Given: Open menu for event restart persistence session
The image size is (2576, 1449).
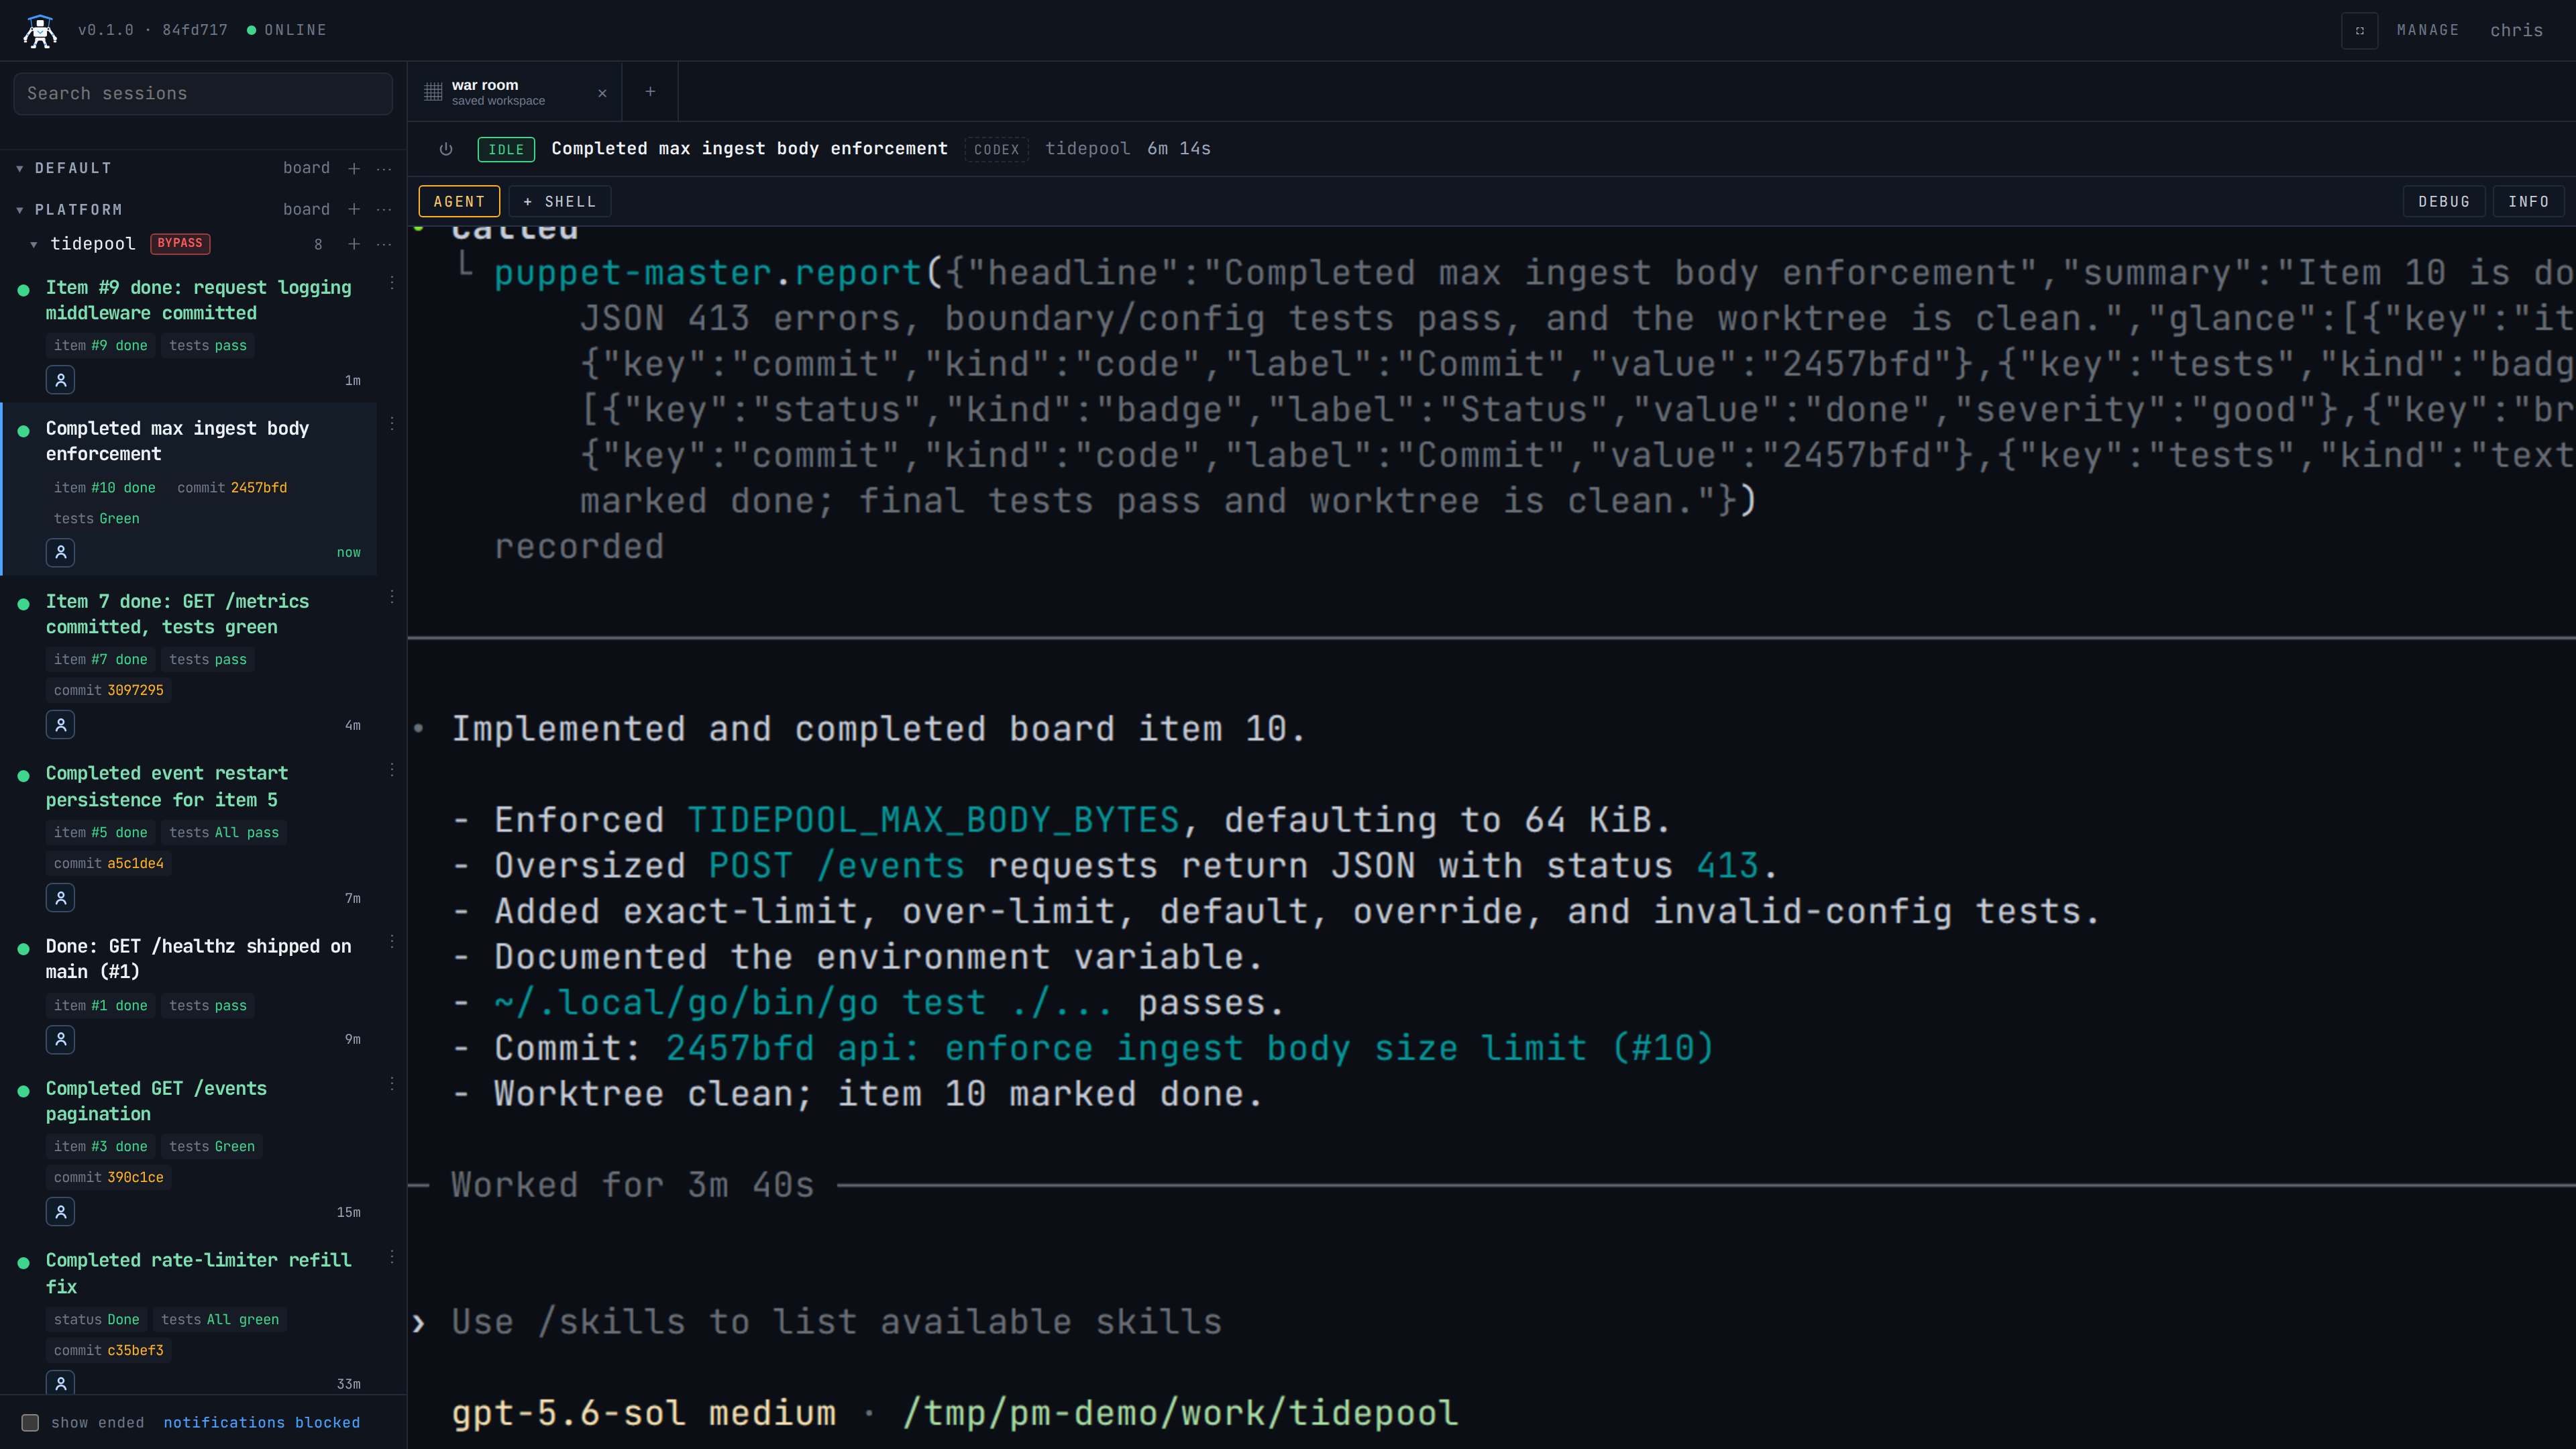Looking at the screenshot, I should [391, 770].
